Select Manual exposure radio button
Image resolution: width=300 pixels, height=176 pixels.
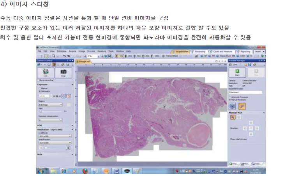40,89
